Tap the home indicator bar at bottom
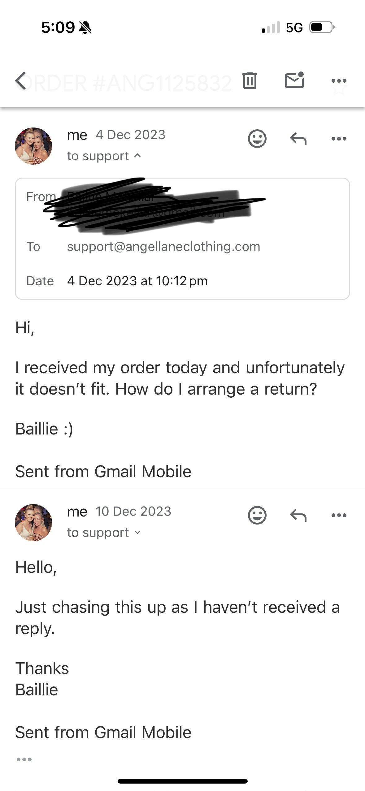This screenshot has height=791, width=365. tap(183, 781)
